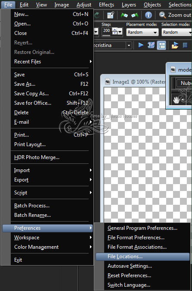Open the Selection mode dropdown
192x291 pixels.
(x=177, y=32)
